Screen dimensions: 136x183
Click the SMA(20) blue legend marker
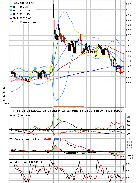[x=11, y=11]
